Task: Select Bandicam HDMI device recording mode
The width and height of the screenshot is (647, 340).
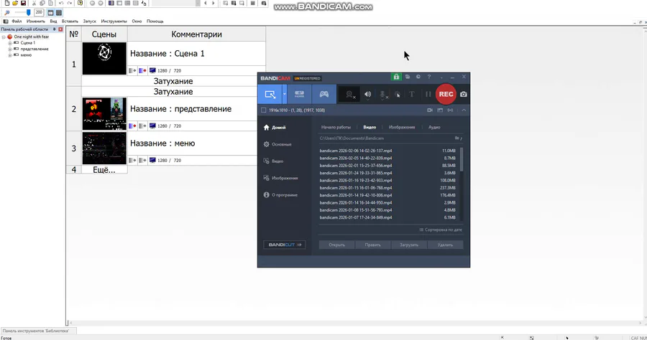Action: pyautogui.click(x=299, y=94)
